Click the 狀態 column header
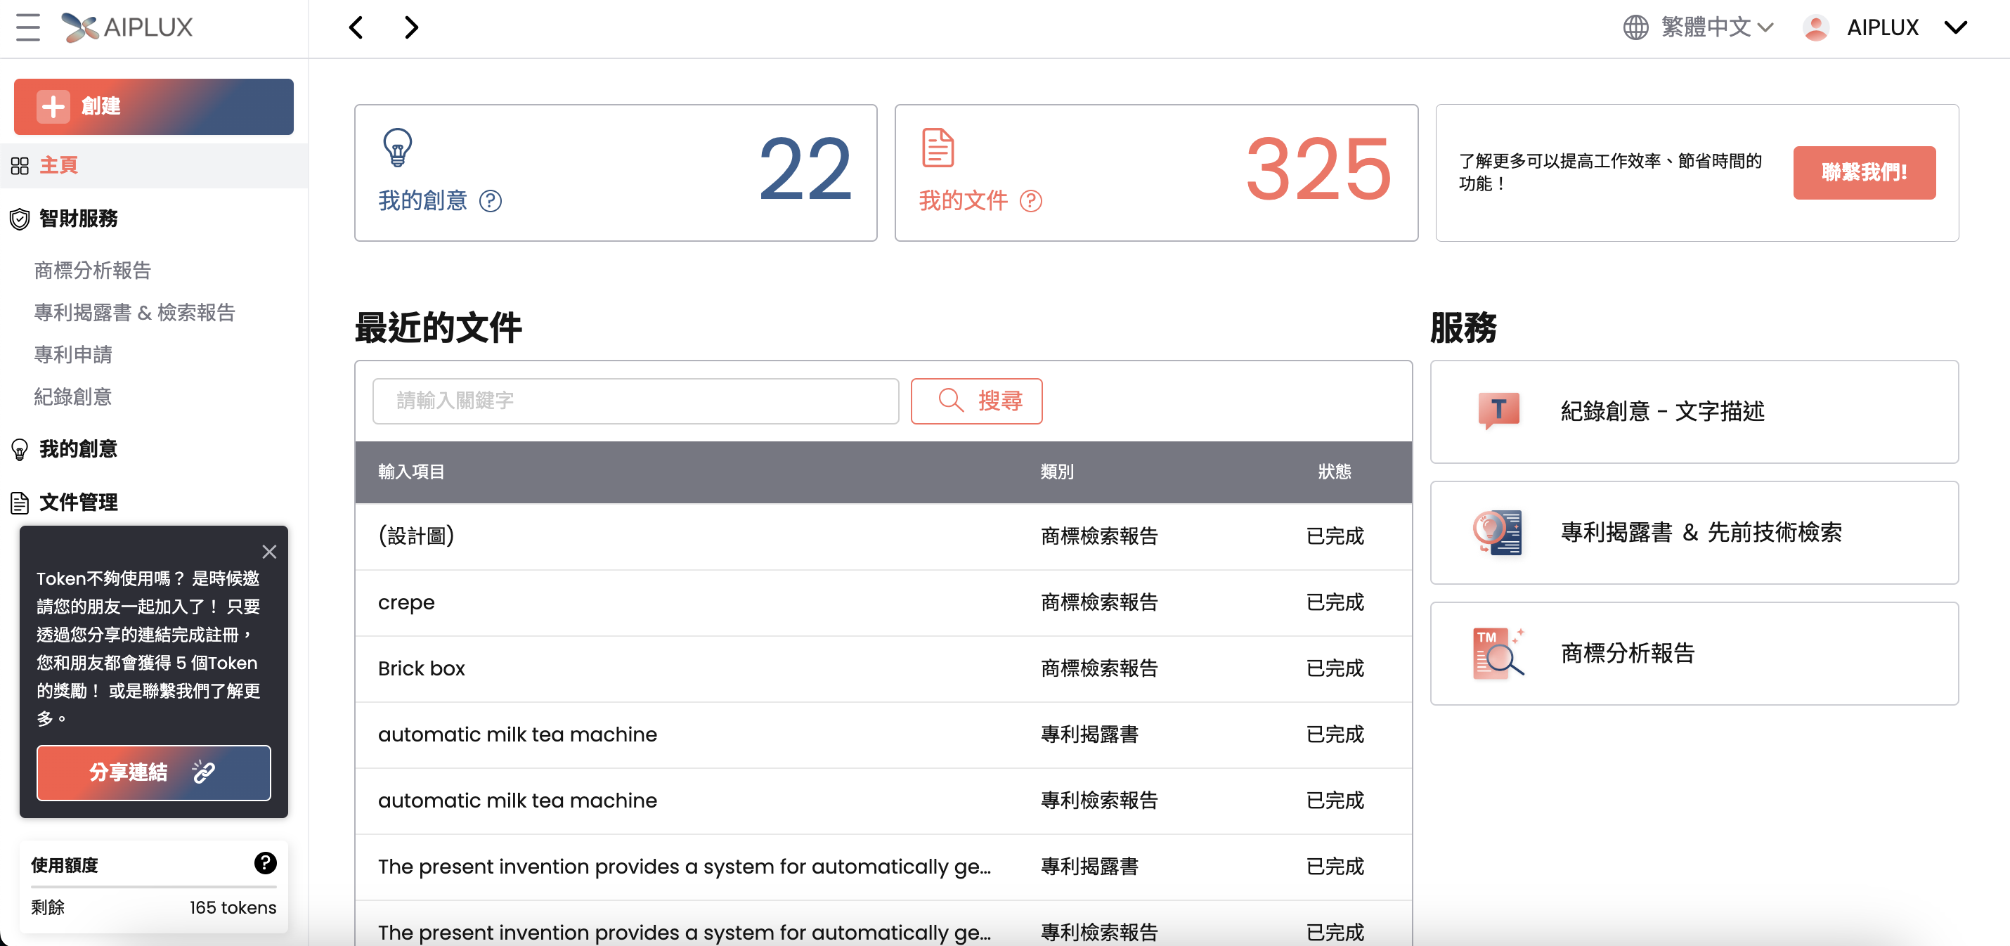 click(1335, 472)
